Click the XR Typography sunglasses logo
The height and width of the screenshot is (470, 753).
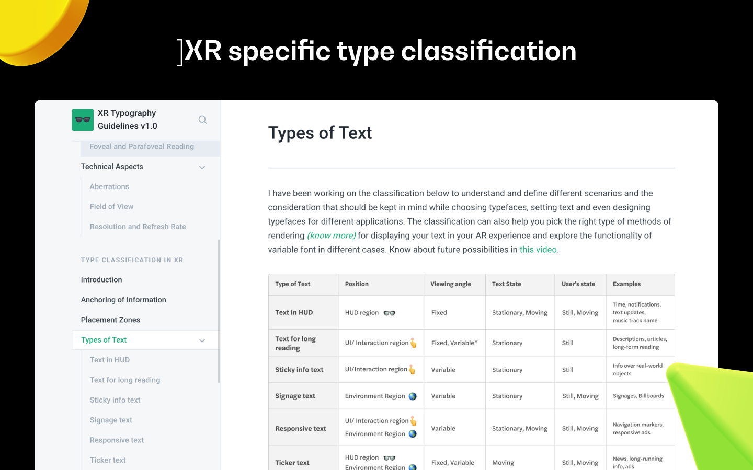coord(82,120)
